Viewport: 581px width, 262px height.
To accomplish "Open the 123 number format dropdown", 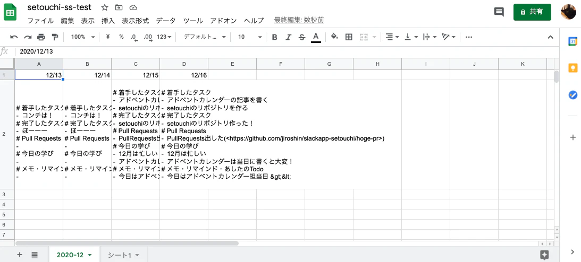I will coord(164,37).
